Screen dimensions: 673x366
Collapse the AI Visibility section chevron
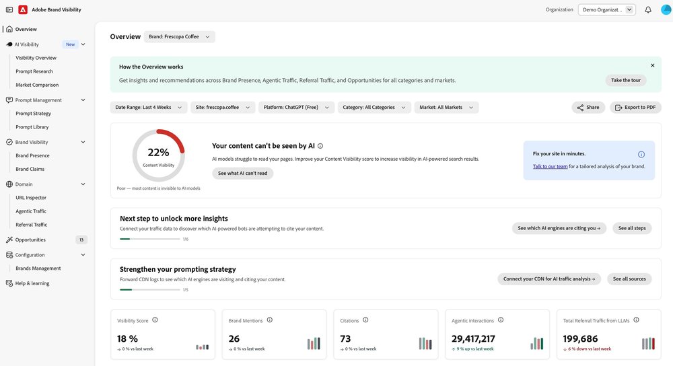click(x=83, y=44)
